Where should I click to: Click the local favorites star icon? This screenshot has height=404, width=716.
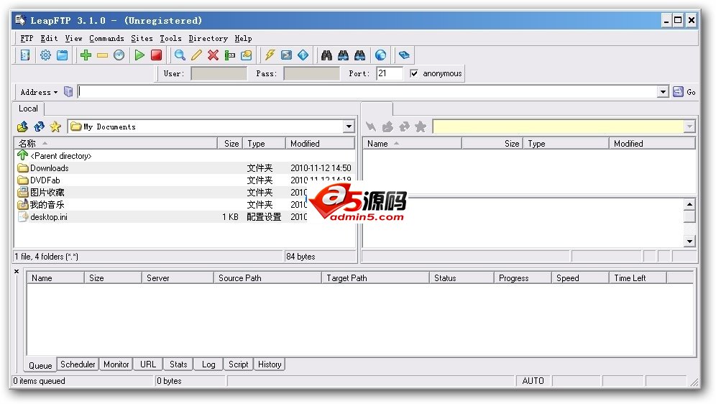coord(55,127)
